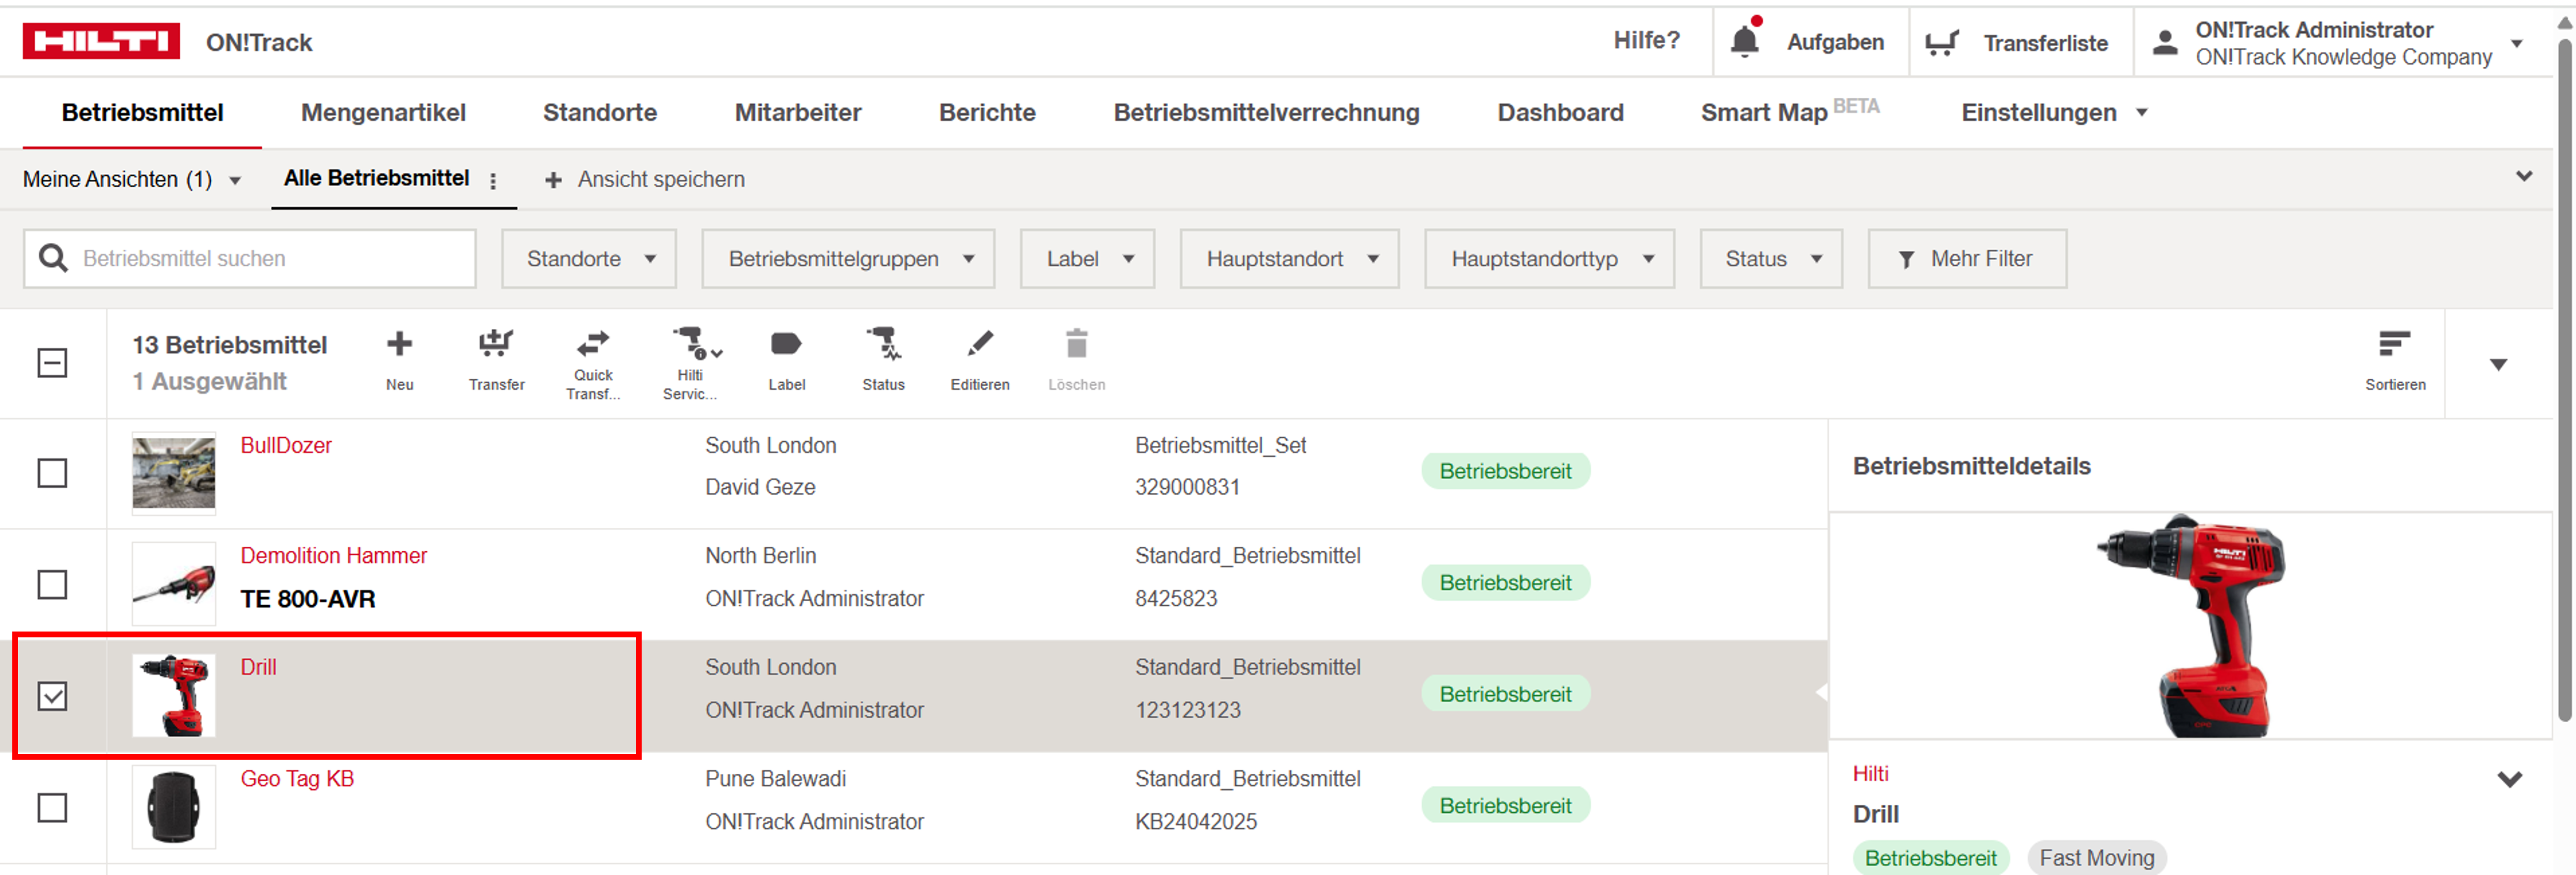This screenshot has width=2576, height=875.
Task: Click the Mehr Filter button
Action: pyautogui.click(x=1966, y=259)
